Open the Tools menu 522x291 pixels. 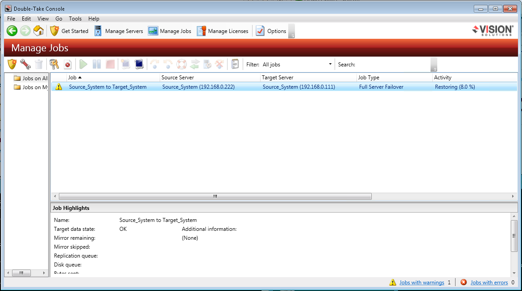75,19
